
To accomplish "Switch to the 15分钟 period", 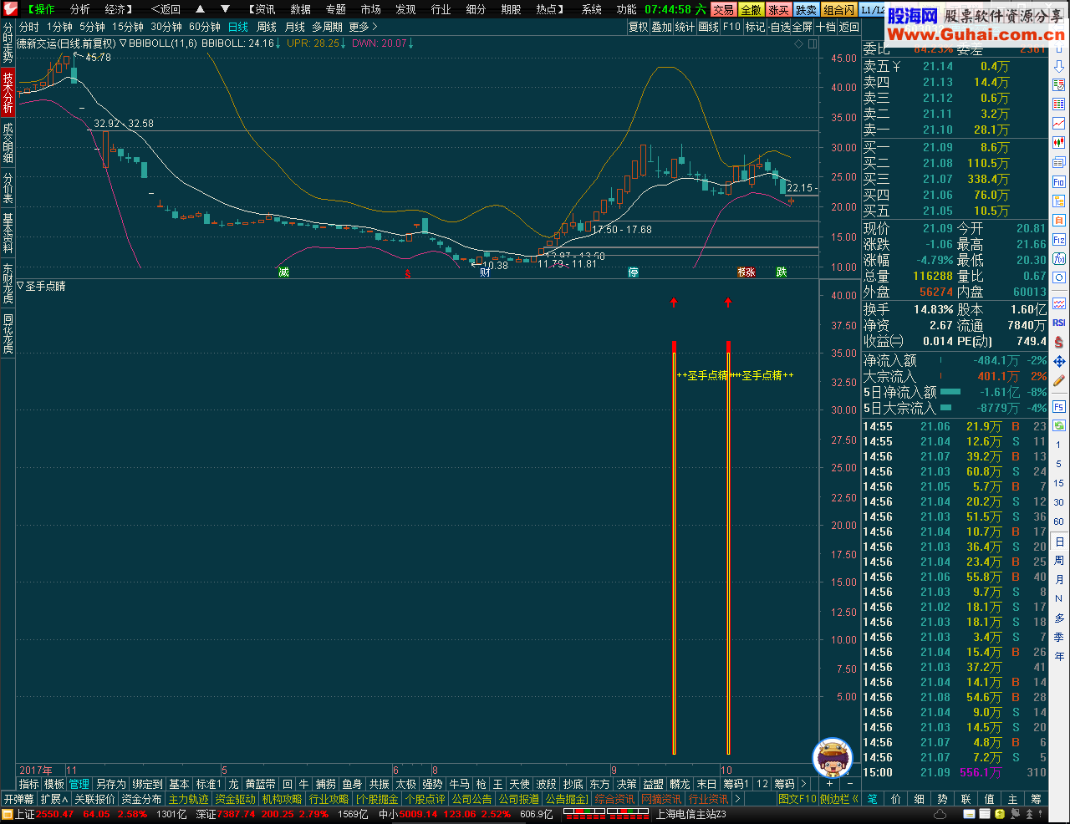I will (x=128, y=27).
